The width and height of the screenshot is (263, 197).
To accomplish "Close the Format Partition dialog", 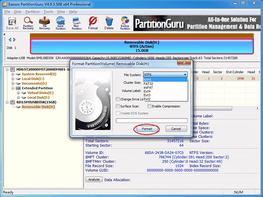I will (184, 63).
